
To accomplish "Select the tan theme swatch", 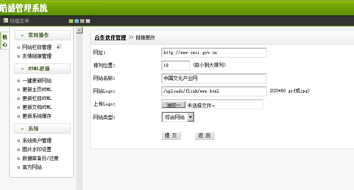I will pos(82,21).
